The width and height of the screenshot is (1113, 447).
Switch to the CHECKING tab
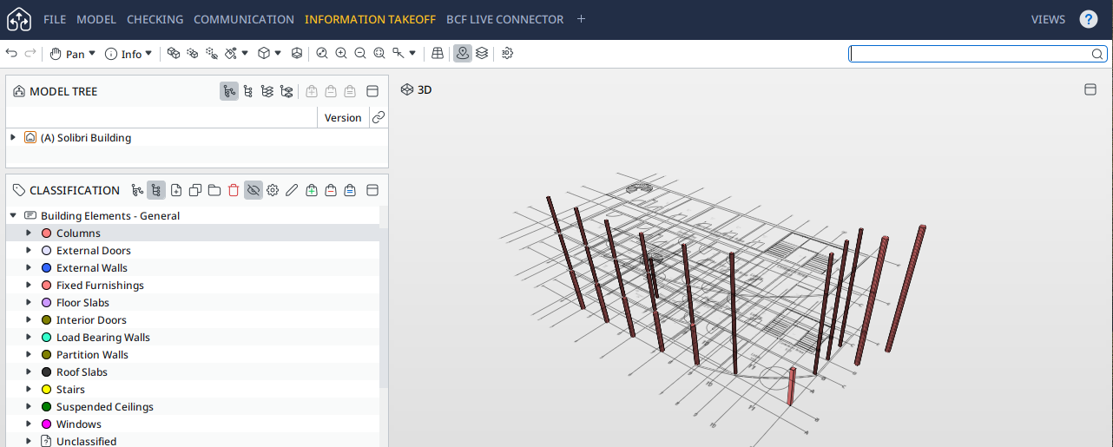[x=155, y=19]
